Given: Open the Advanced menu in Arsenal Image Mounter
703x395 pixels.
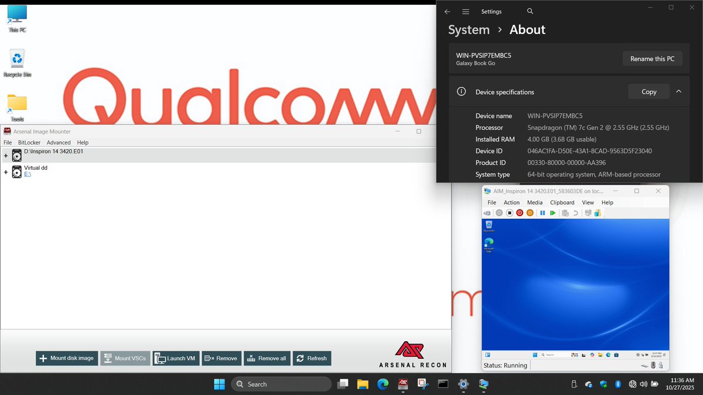Looking at the screenshot, I should click(x=59, y=142).
